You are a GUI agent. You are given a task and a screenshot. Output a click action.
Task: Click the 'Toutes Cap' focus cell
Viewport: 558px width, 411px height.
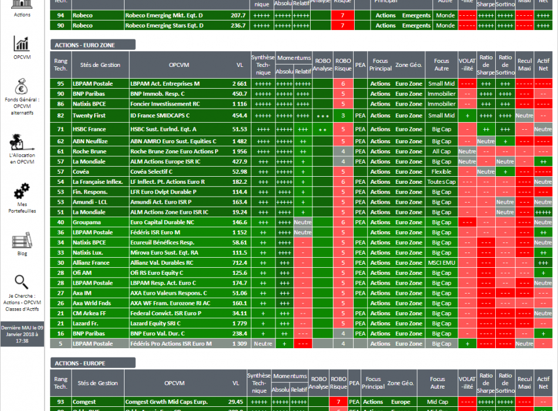[x=441, y=182]
